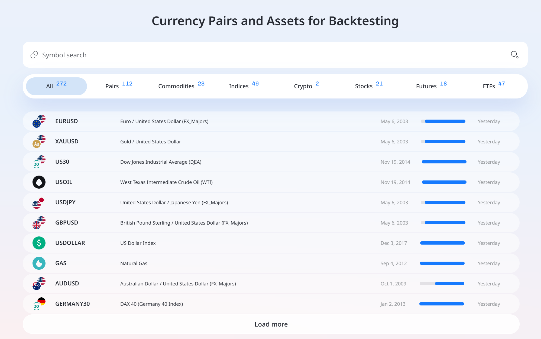The image size is (541, 339).
Task: Open the XAUUSD symbol name
Action: click(67, 141)
